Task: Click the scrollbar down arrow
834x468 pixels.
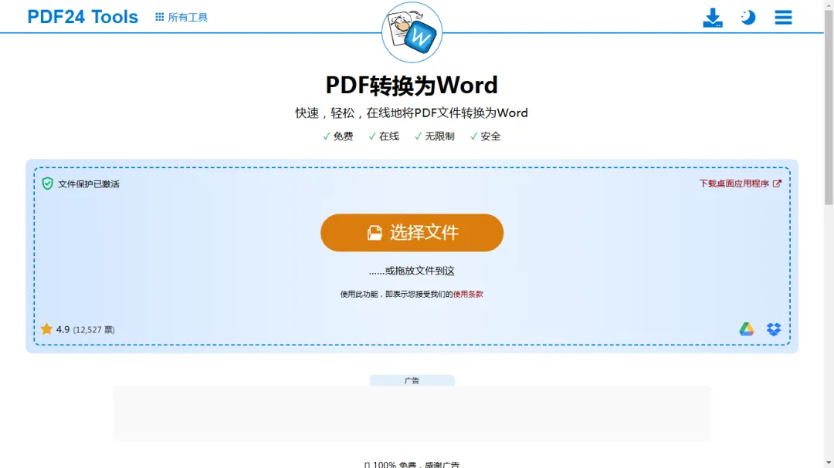Action: click(x=829, y=463)
